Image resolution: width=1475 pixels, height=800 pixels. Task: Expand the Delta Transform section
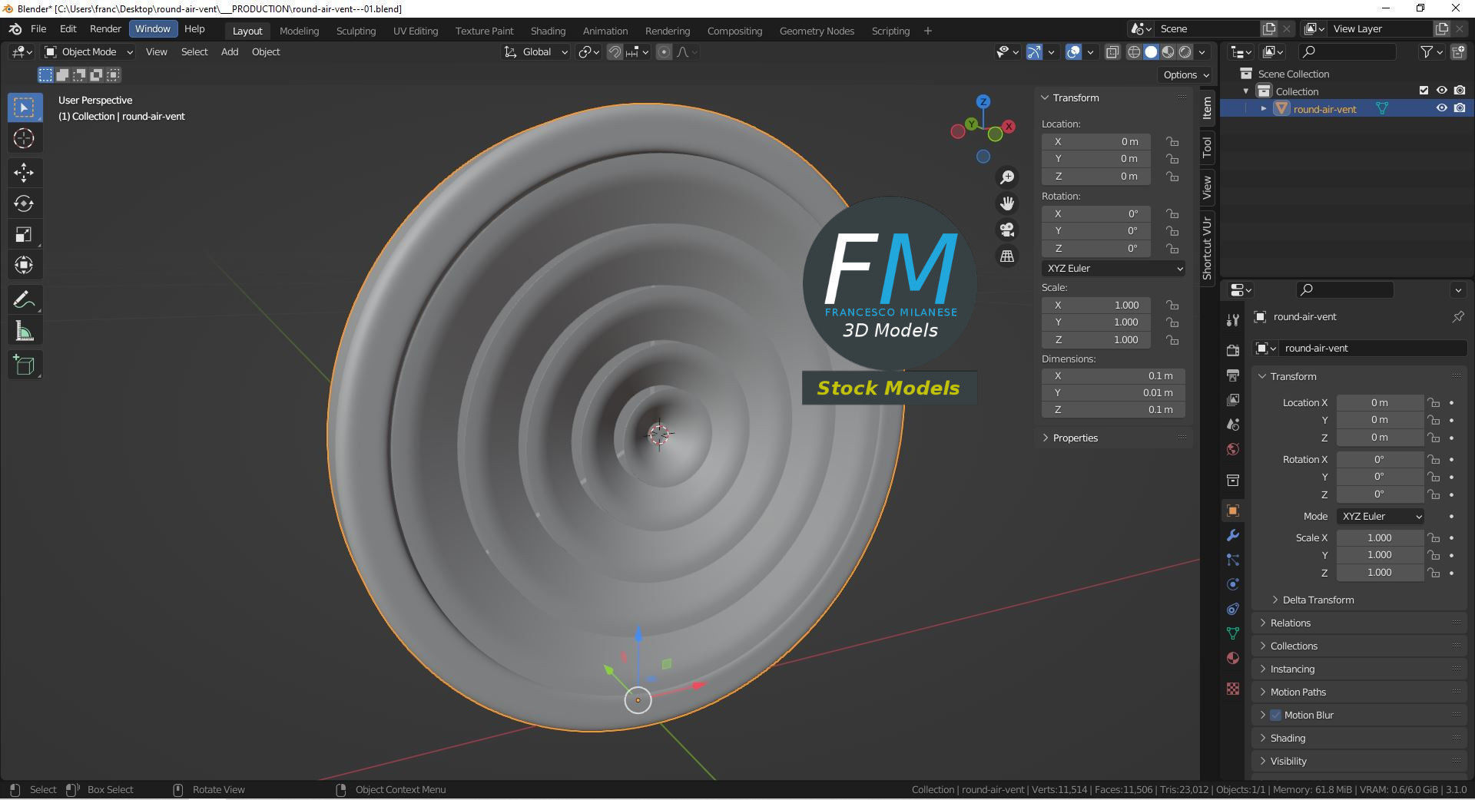1318,600
